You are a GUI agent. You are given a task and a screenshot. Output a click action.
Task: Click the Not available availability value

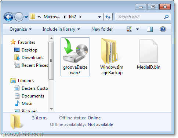coord(101,124)
